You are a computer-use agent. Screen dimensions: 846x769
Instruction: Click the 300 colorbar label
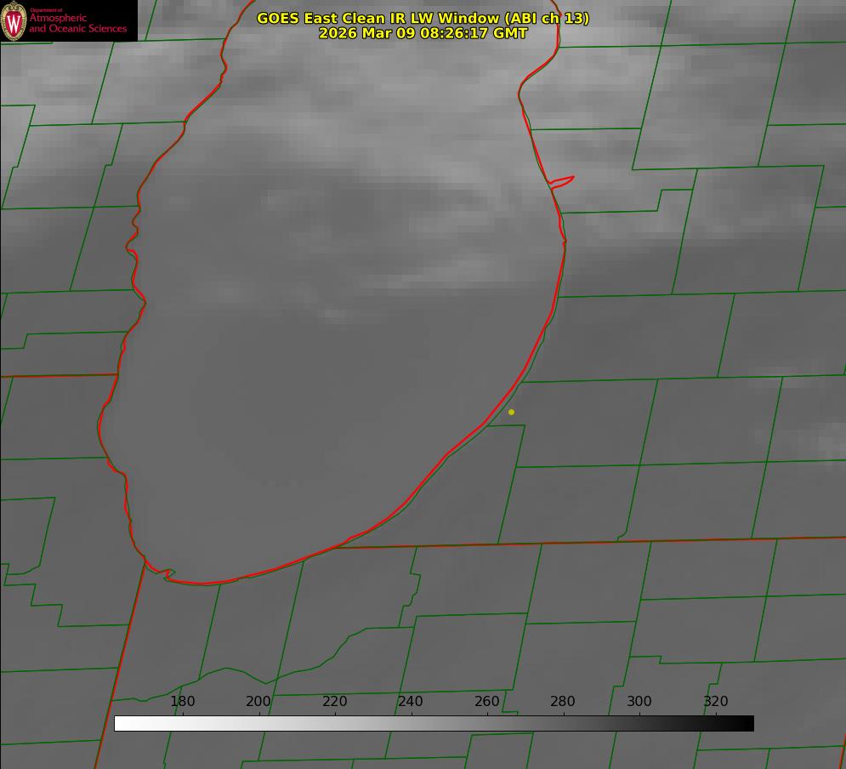pyautogui.click(x=639, y=702)
